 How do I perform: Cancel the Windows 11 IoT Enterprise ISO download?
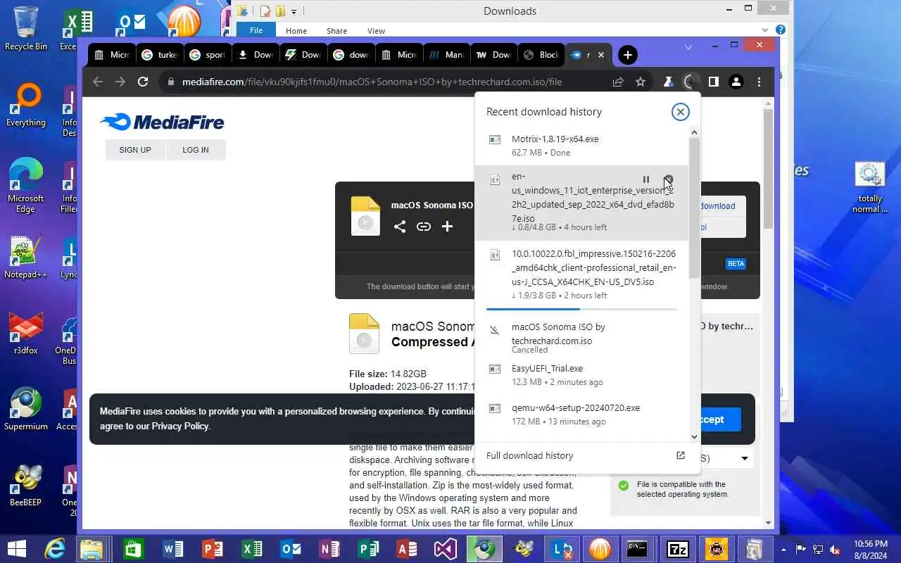pos(668,179)
